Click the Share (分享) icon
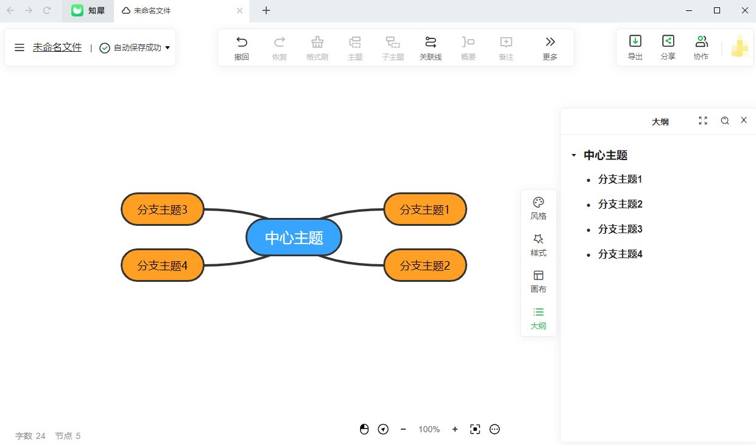This screenshot has height=445, width=756. click(668, 47)
